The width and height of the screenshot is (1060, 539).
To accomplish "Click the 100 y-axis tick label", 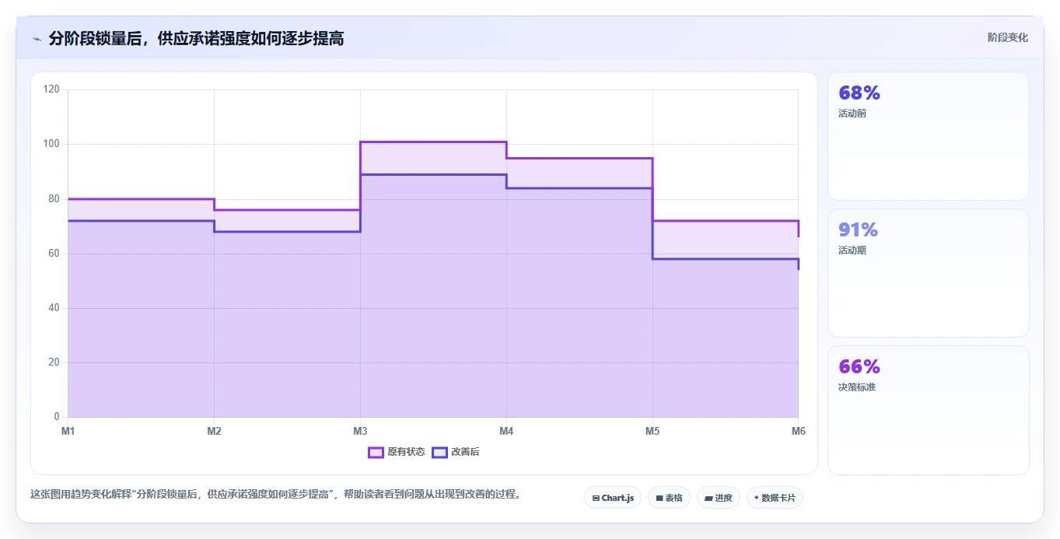I will coord(51,144).
